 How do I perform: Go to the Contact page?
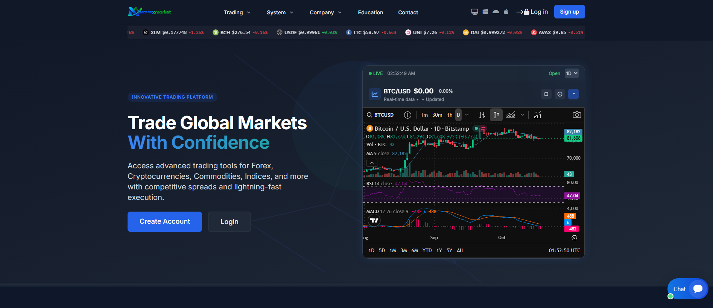click(408, 12)
